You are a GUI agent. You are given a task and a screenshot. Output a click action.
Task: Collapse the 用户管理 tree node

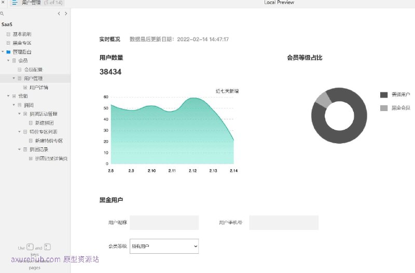click(14, 78)
